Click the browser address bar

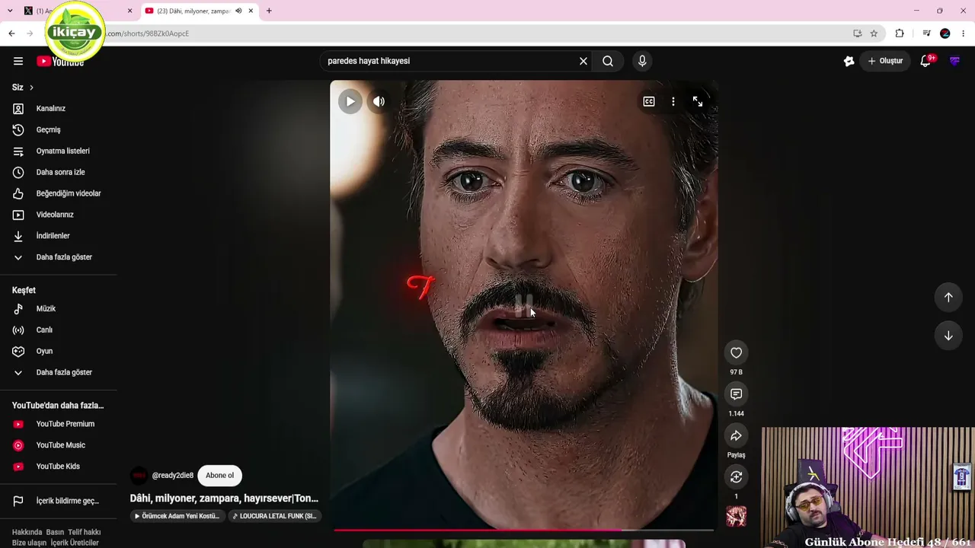pyautogui.click(x=472, y=33)
